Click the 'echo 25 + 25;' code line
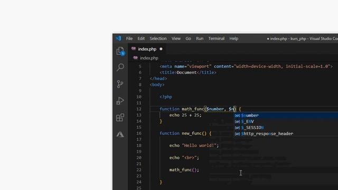338x190 pixels. 185,115
